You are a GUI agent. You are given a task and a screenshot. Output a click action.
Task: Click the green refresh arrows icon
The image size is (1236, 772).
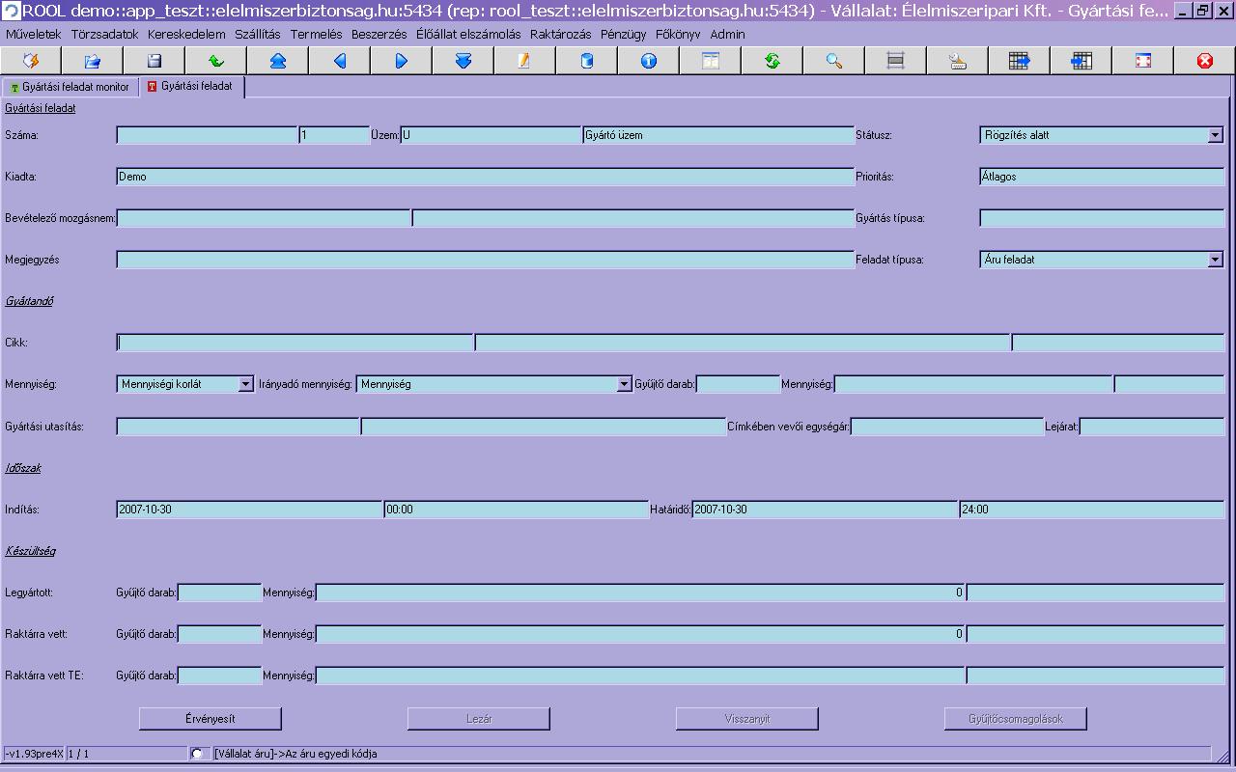pos(772,61)
